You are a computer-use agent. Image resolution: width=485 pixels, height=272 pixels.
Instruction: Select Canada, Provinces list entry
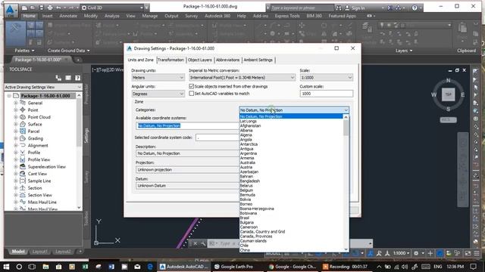pos(256,236)
